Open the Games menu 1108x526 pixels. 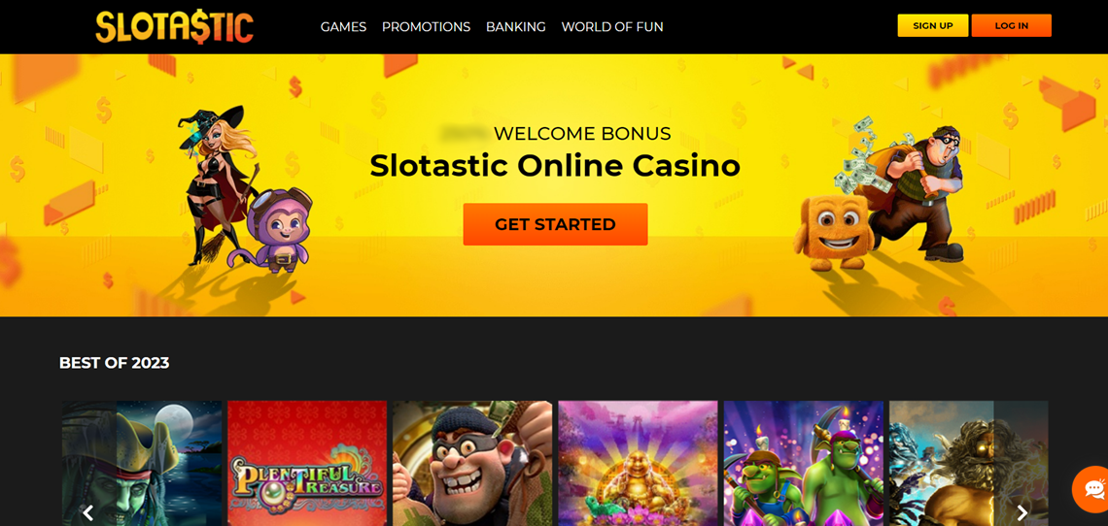point(343,27)
